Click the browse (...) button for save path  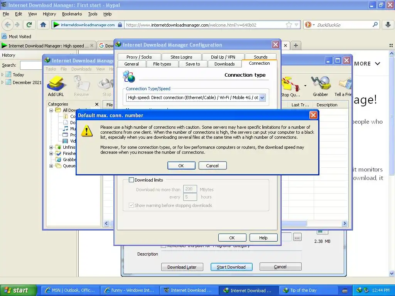[x=297, y=237]
